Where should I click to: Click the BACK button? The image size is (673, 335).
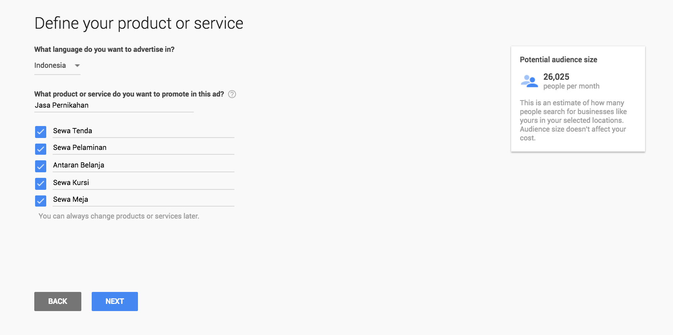click(x=57, y=301)
